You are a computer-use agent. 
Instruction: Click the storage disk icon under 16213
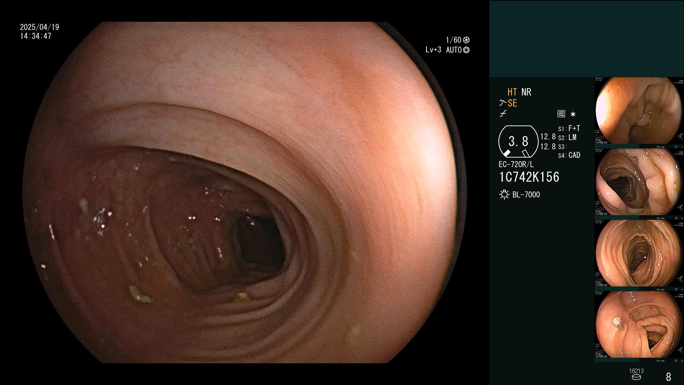click(x=636, y=377)
